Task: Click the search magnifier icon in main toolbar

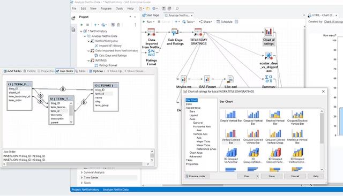Action: (177, 9)
